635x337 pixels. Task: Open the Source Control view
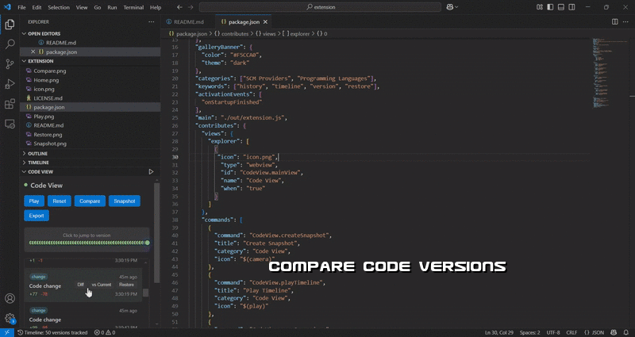click(x=10, y=64)
